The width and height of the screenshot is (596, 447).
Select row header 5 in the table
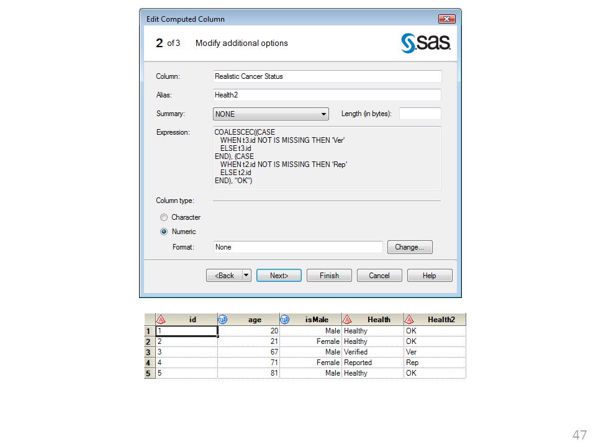pos(150,373)
